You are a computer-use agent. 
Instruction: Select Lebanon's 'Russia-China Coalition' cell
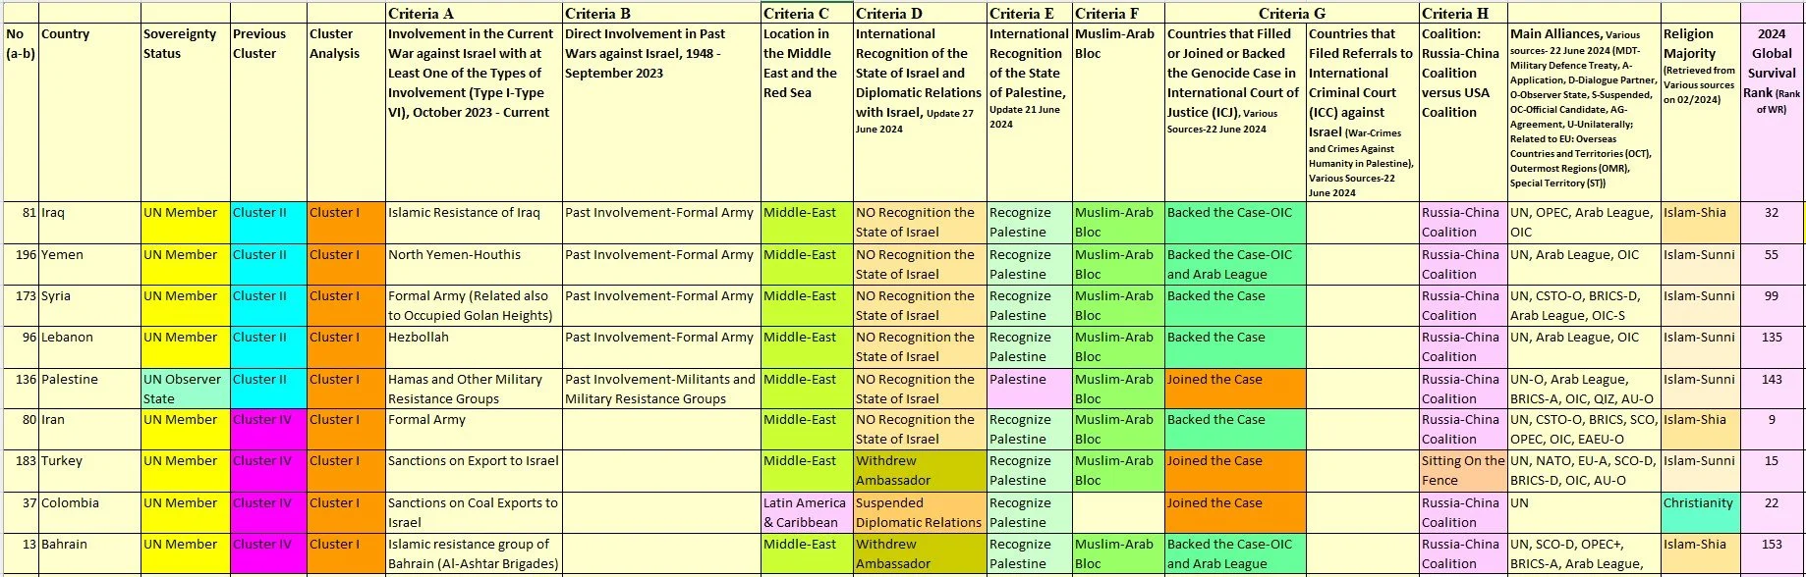coord(1462,346)
